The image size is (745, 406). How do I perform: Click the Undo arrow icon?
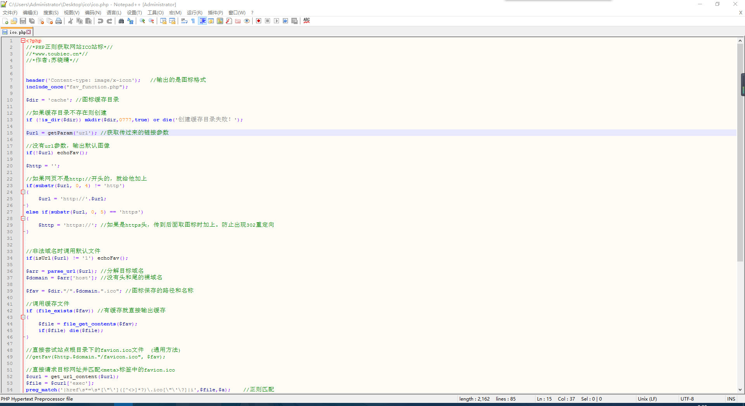[100, 21]
